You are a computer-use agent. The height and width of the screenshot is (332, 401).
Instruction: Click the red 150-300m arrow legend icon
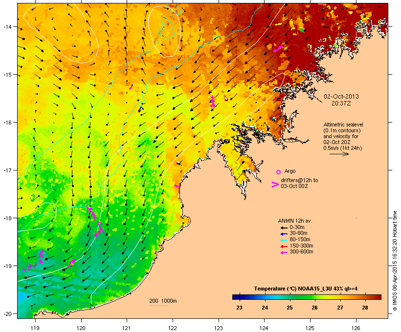pyautogui.click(x=284, y=247)
